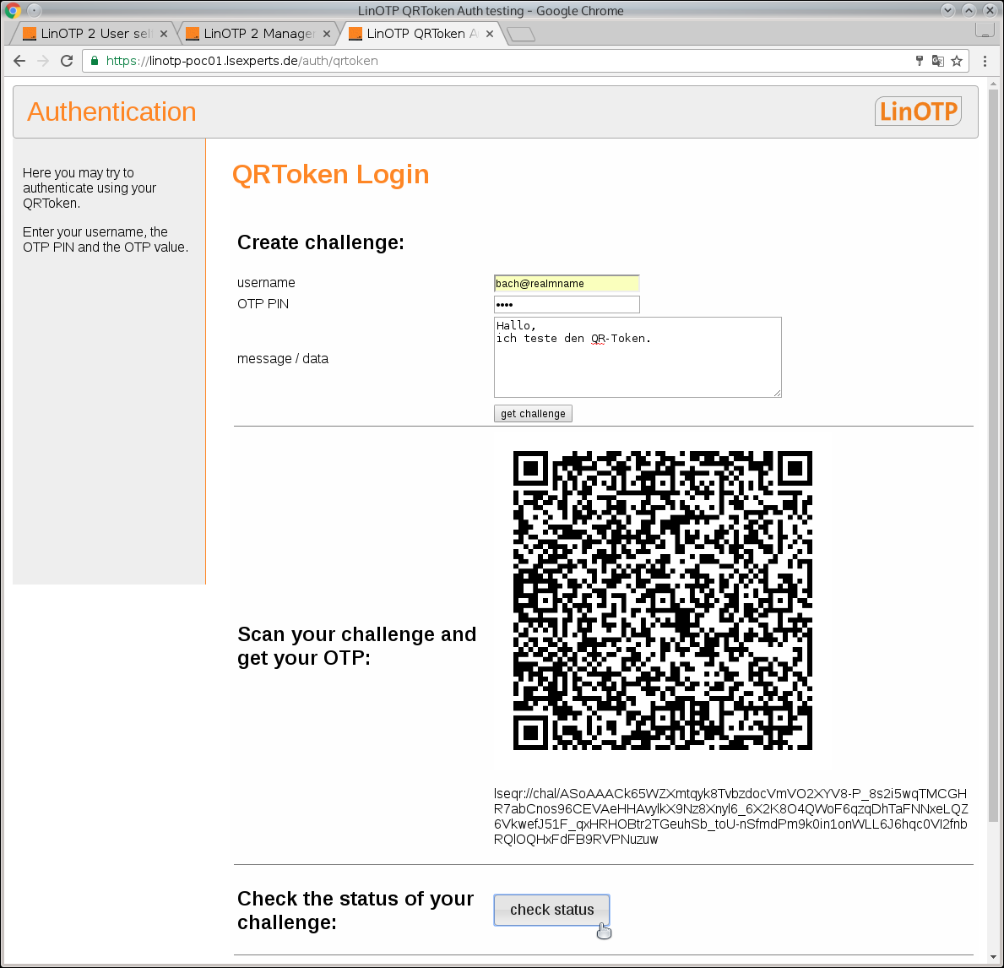Reload the page with refresh icon

pos(67,61)
